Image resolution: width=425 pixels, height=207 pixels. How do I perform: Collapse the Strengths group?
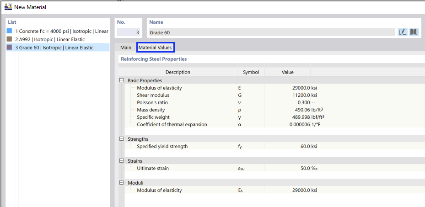tap(122, 139)
